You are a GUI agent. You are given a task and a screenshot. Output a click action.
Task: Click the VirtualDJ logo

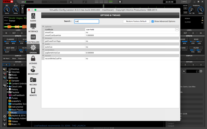[8, 2]
